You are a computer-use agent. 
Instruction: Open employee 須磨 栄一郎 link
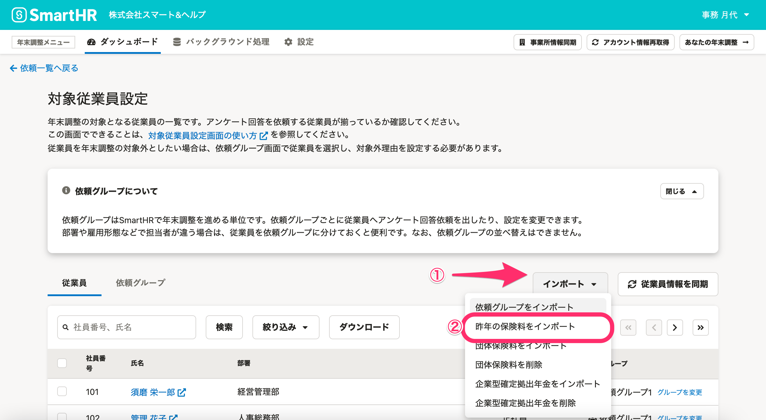coord(158,392)
